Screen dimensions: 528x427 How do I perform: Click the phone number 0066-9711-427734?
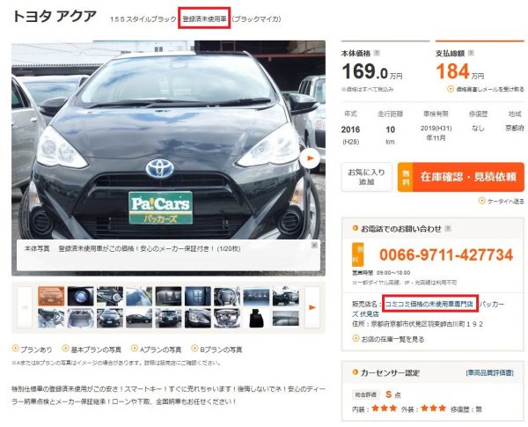[x=446, y=254]
